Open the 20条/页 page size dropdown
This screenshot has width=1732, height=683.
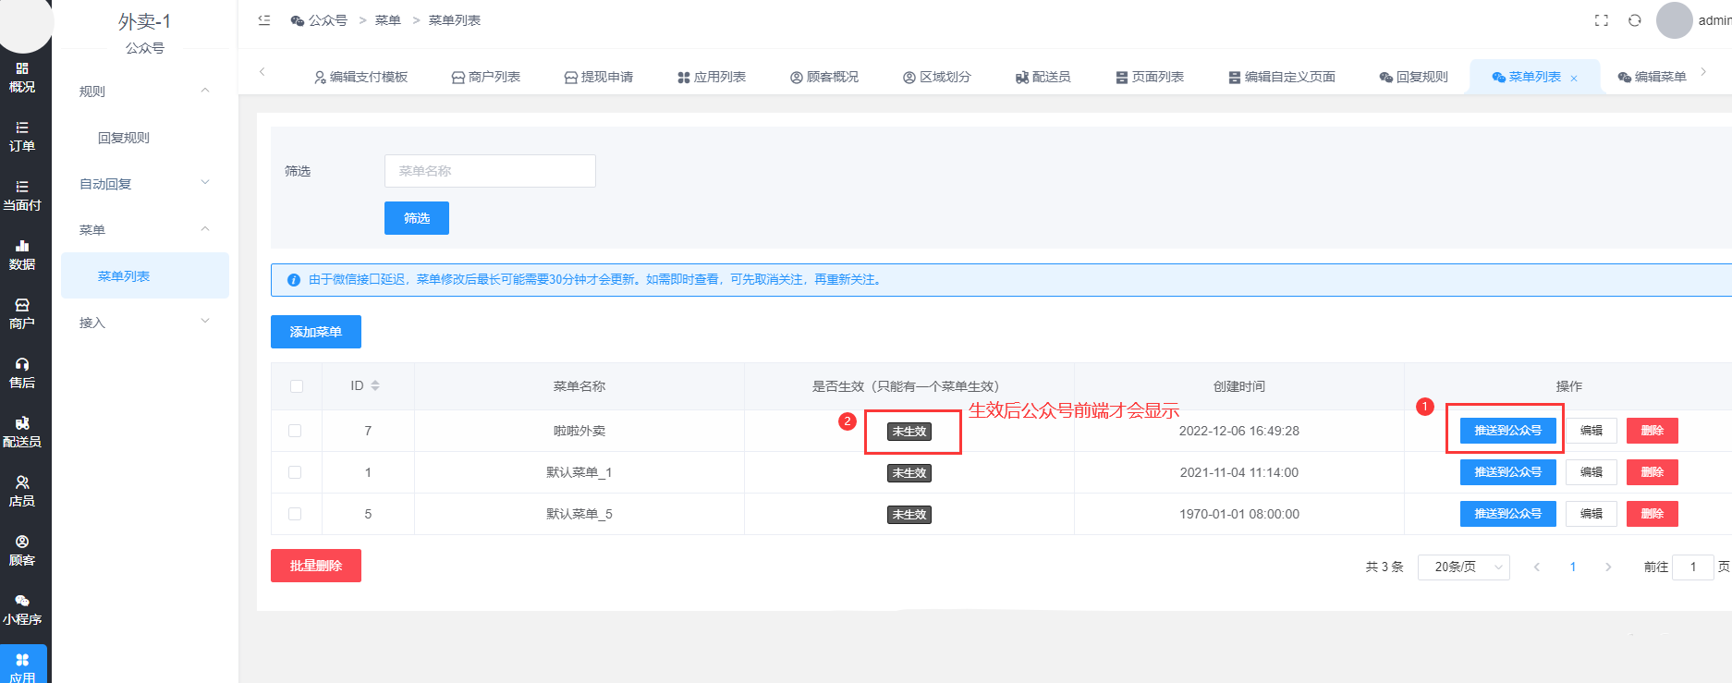pyautogui.click(x=1464, y=567)
